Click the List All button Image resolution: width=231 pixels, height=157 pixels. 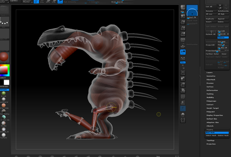point(211,7)
